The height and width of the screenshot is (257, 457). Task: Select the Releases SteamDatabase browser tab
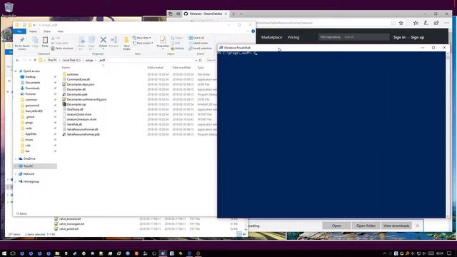click(x=206, y=14)
